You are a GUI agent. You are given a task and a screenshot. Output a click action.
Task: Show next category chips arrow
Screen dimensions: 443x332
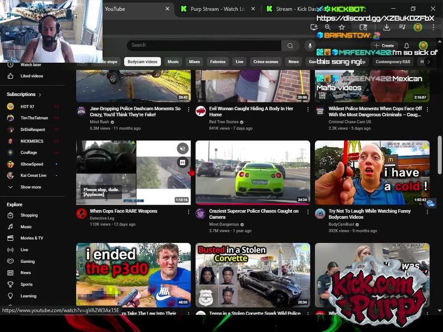tap(429, 61)
